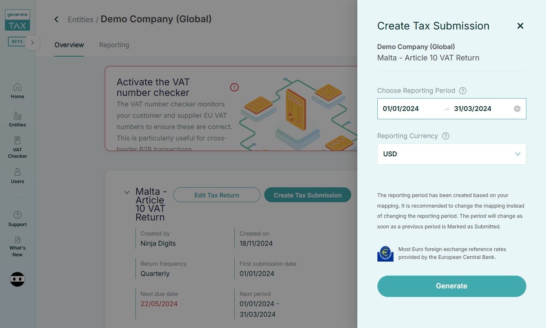
Task: Click the red VAT checker alert icon
Action: (x=234, y=88)
